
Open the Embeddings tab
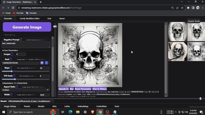coord(83,106)
